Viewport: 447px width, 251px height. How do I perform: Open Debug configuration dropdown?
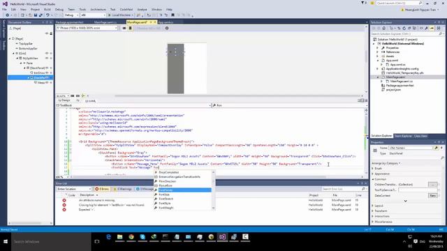(x=71, y=15)
